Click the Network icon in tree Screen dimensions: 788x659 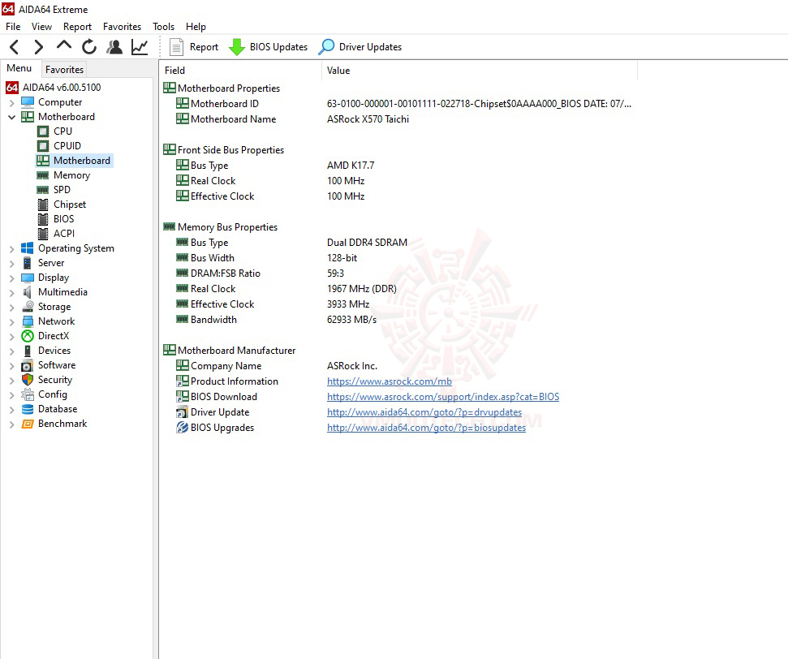click(x=28, y=321)
